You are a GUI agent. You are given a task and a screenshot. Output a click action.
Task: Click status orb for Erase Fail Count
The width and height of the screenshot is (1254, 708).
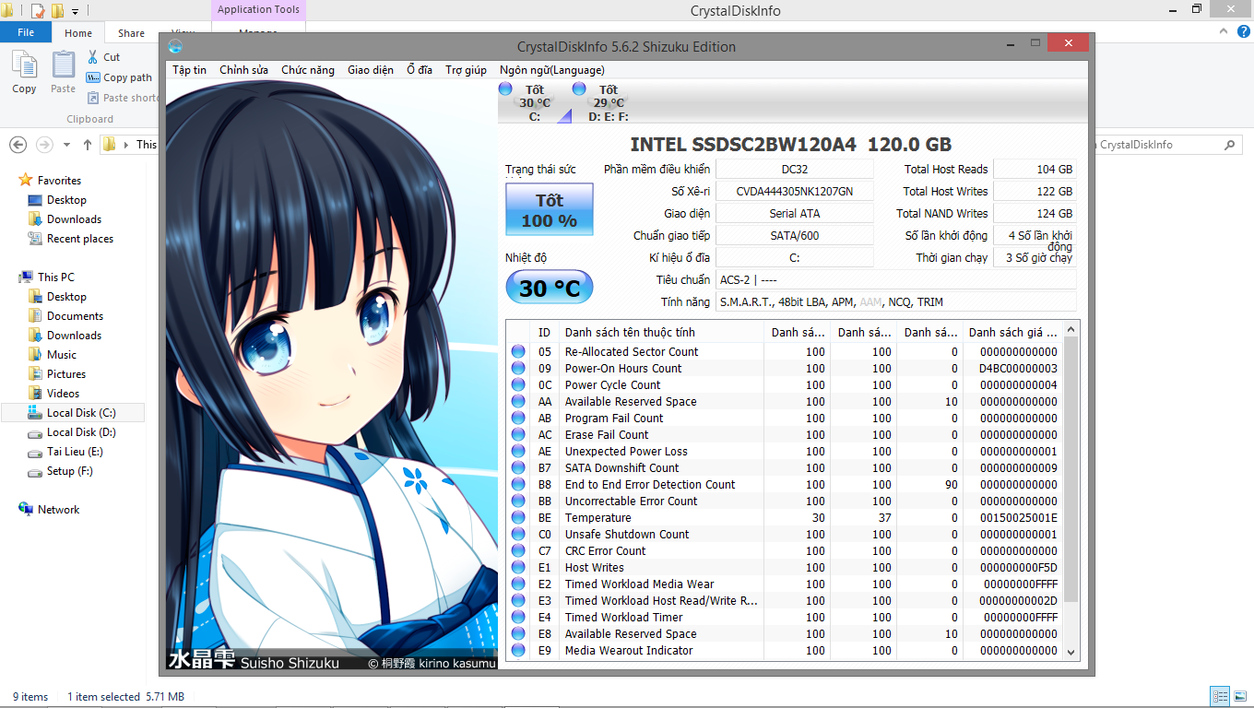(x=518, y=434)
